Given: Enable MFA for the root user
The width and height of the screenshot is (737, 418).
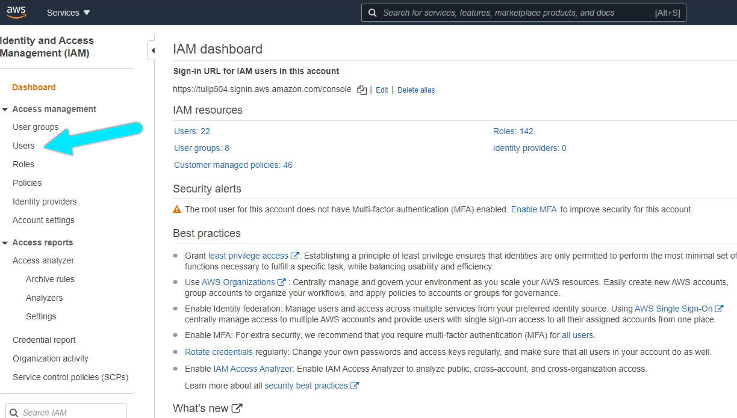Looking at the screenshot, I should pos(533,209).
